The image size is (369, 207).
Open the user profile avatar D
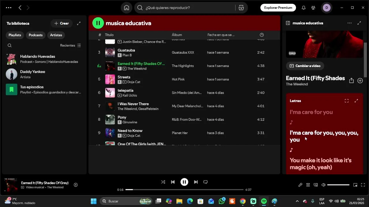327,8
